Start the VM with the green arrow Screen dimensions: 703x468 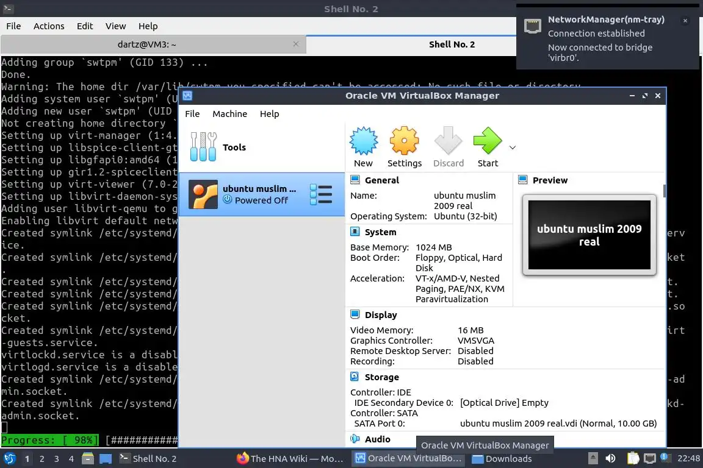point(488,141)
